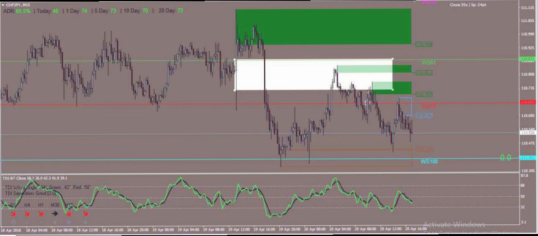
Task: Click the red down arrow under M15
Action: pyautogui.click(x=69, y=214)
